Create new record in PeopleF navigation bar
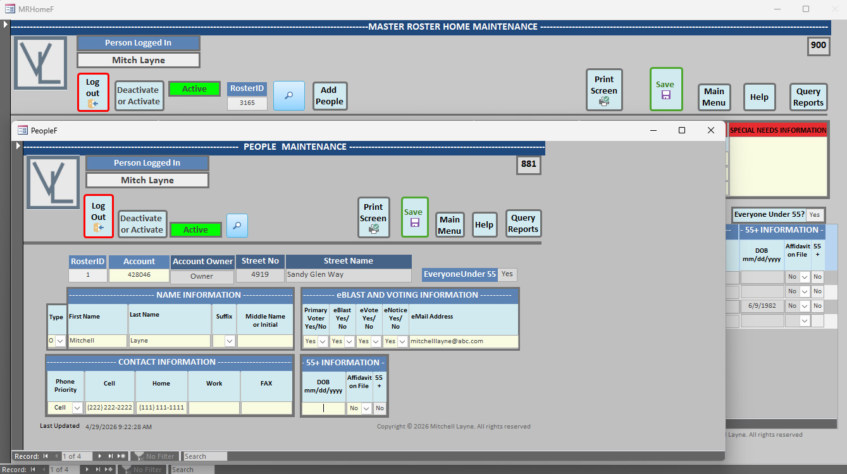This screenshot has height=474, width=847. (121, 456)
